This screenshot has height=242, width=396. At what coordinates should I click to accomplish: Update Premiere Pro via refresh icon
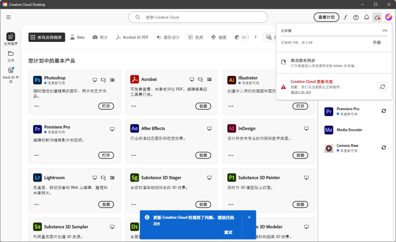click(384, 111)
